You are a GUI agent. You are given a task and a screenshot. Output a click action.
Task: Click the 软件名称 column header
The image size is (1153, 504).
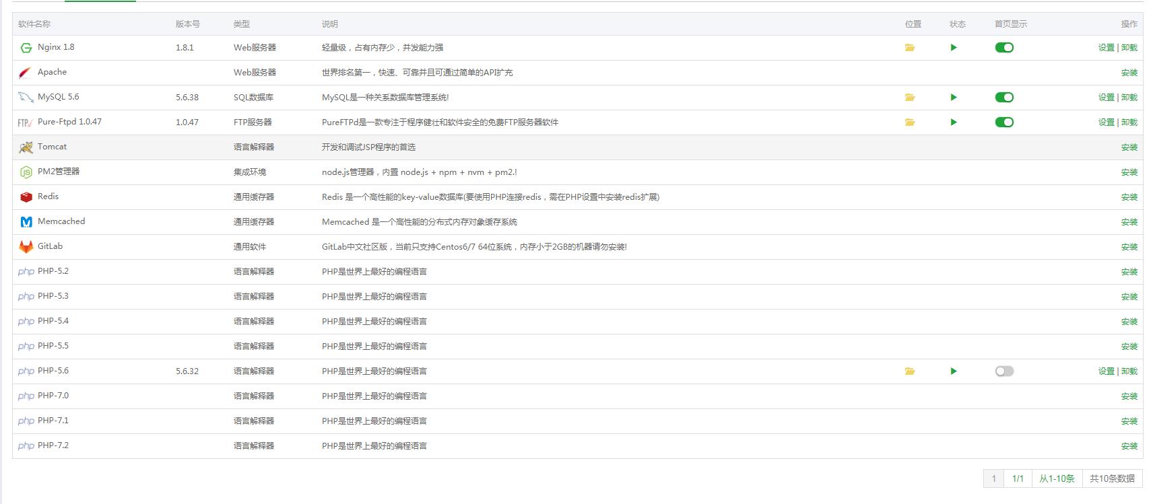point(34,24)
